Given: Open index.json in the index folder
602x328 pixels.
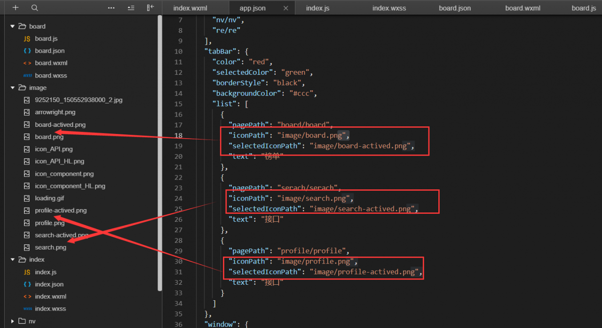Looking at the screenshot, I should coord(49,284).
